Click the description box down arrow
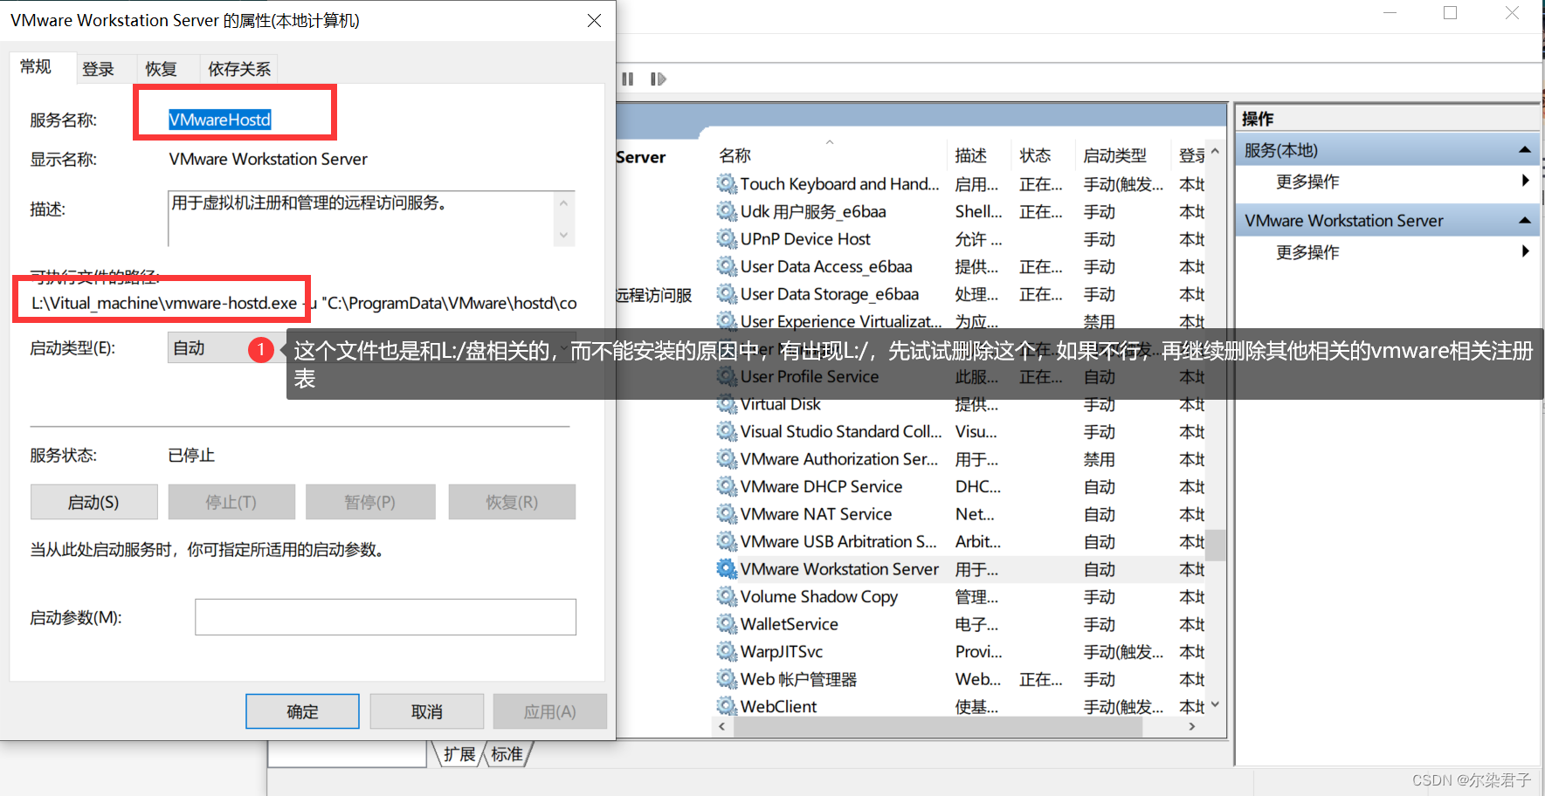Viewport: 1545px width, 796px height. pos(563,235)
